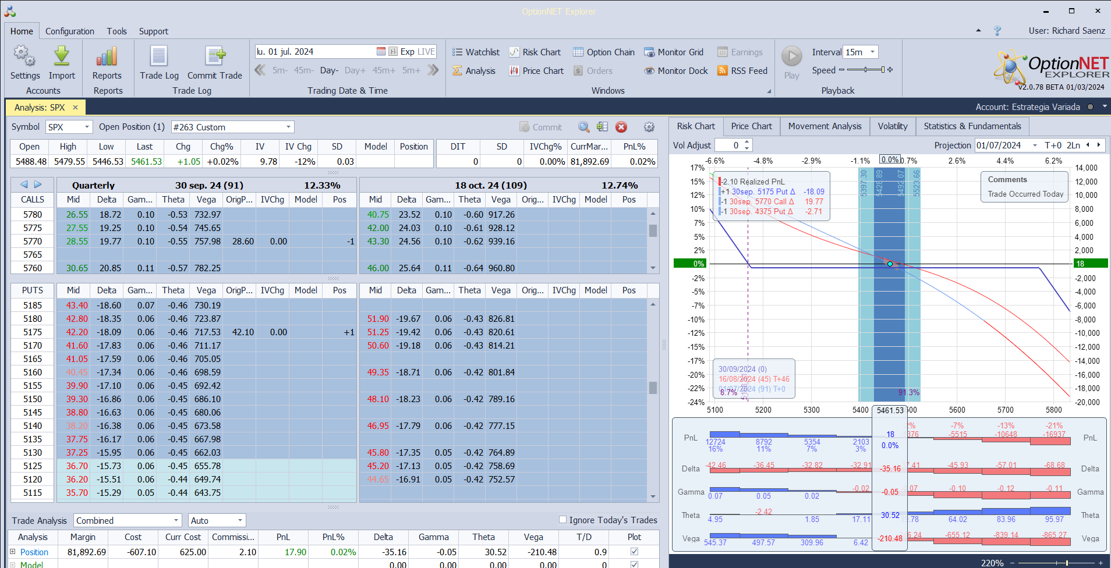Open the Statistics & Fundamentals tab

tap(972, 126)
